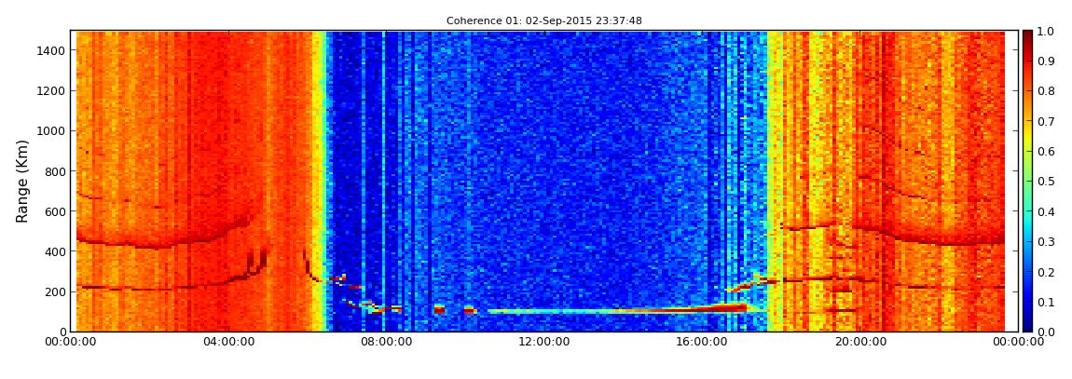Click the colorbar 0.6 tick label
The width and height of the screenshot is (1072, 379).
tap(1046, 152)
